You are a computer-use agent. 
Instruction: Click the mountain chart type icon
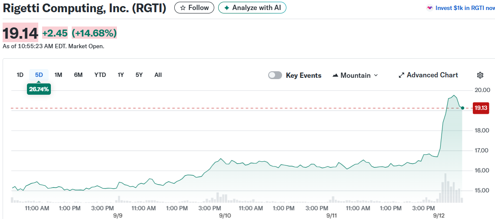coord(335,76)
